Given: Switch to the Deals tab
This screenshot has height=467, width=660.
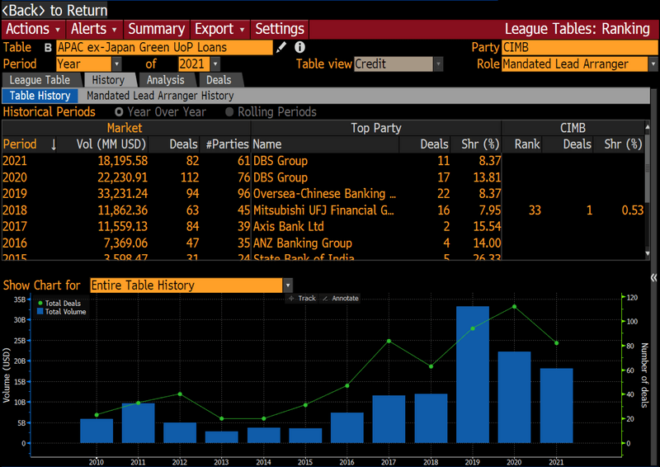Looking at the screenshot, I should click(x=219, y=80).
